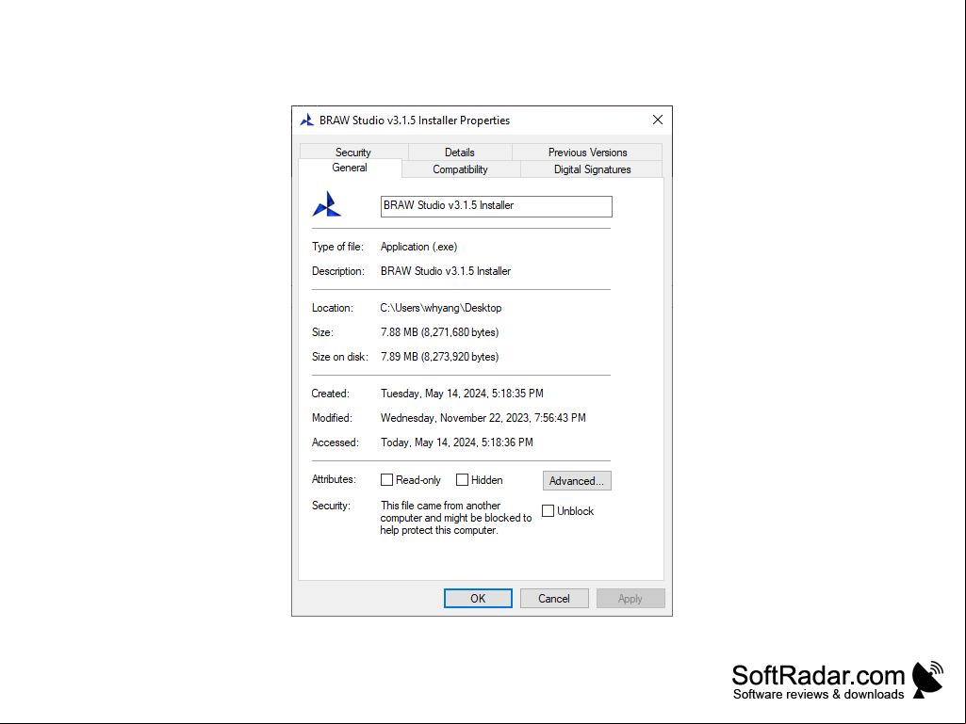
Task: Click the size value 7.88 MB (8,271,680 bytes)
Action: pos(440,332)
